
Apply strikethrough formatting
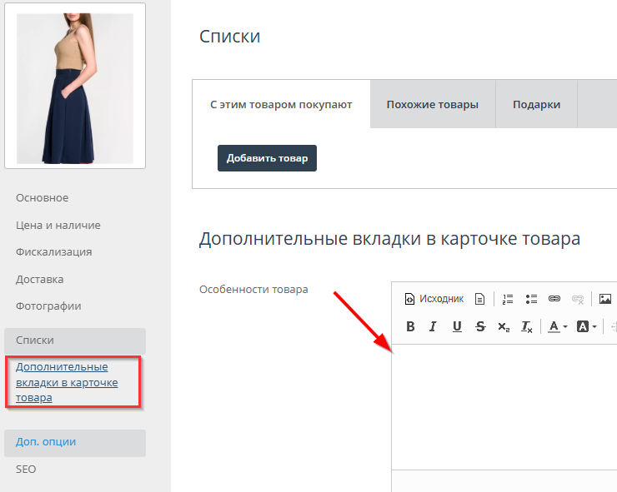pyautogui.click(x=480, y=326)
